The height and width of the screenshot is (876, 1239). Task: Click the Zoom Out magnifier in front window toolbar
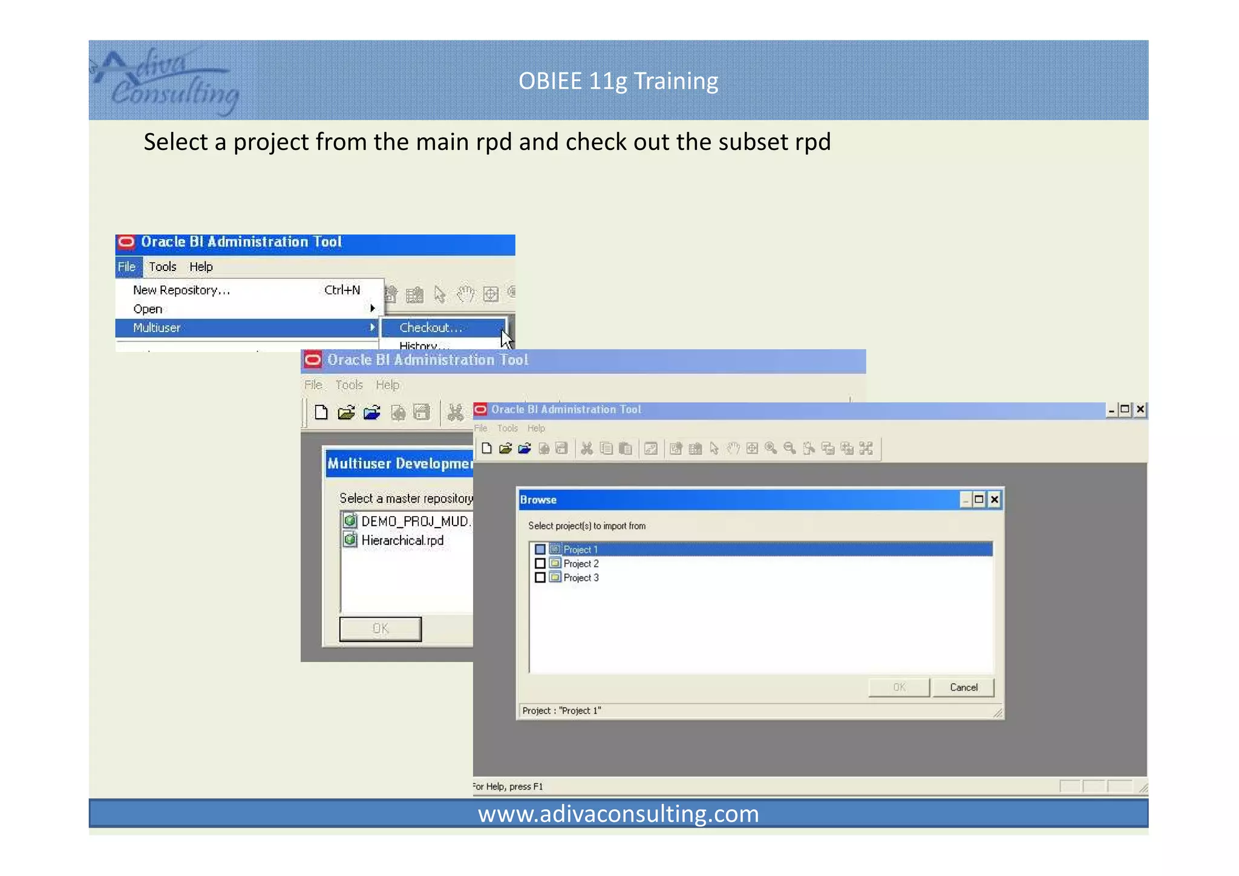click(x=789, y=448)
